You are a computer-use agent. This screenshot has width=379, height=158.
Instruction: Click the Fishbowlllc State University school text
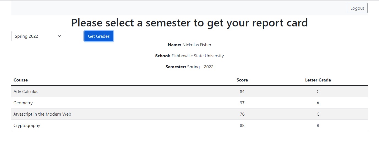point(197,56)
